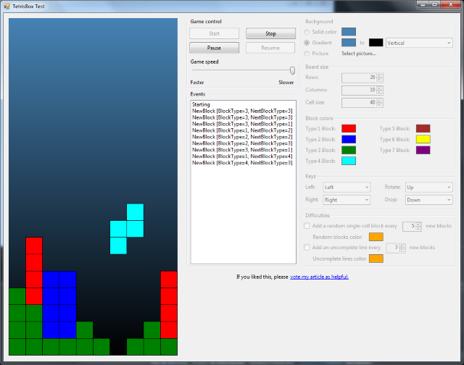Image resolution: width=464 pixels, height=365 pixels.
Task: Enable Add a random single-cell block checkbox
Action: pyautogui.click(x=307, y=226)
